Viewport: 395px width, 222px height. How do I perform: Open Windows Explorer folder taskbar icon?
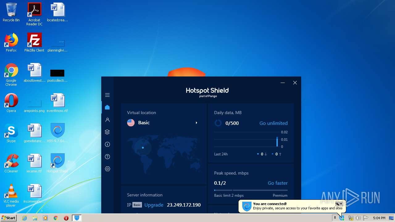[35, 218]
